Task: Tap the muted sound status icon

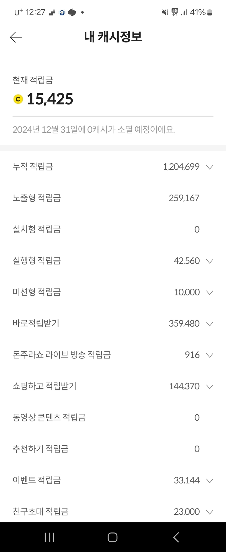Action: pyautogui.click(x=165, y=12)
